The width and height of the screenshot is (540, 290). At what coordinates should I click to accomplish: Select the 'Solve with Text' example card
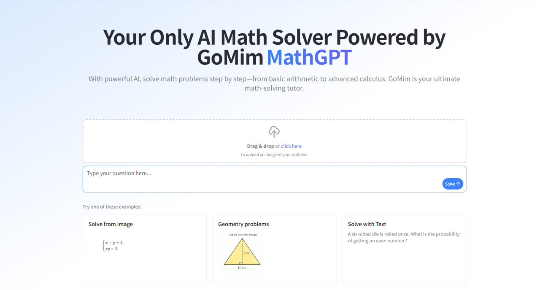point(404,249)
